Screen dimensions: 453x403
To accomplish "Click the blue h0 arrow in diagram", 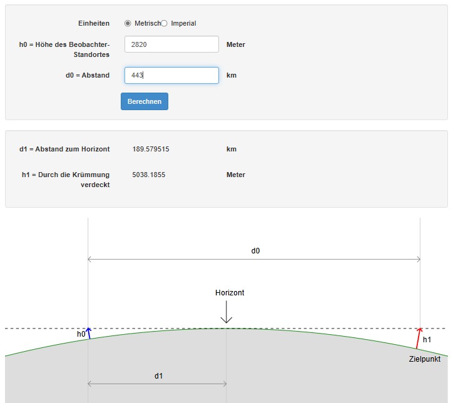I will point(88,333).
